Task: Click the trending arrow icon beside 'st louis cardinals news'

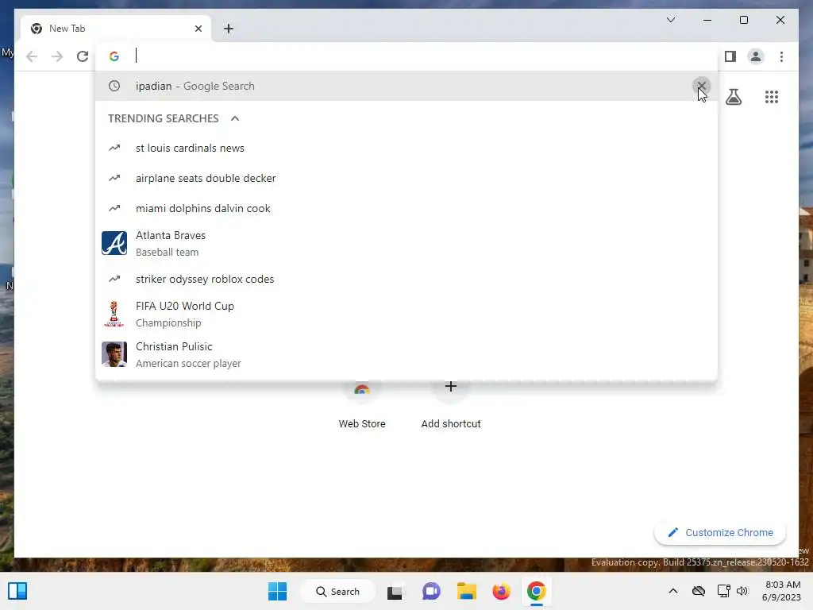Action: pyautogui.click(x=114, y=149)
